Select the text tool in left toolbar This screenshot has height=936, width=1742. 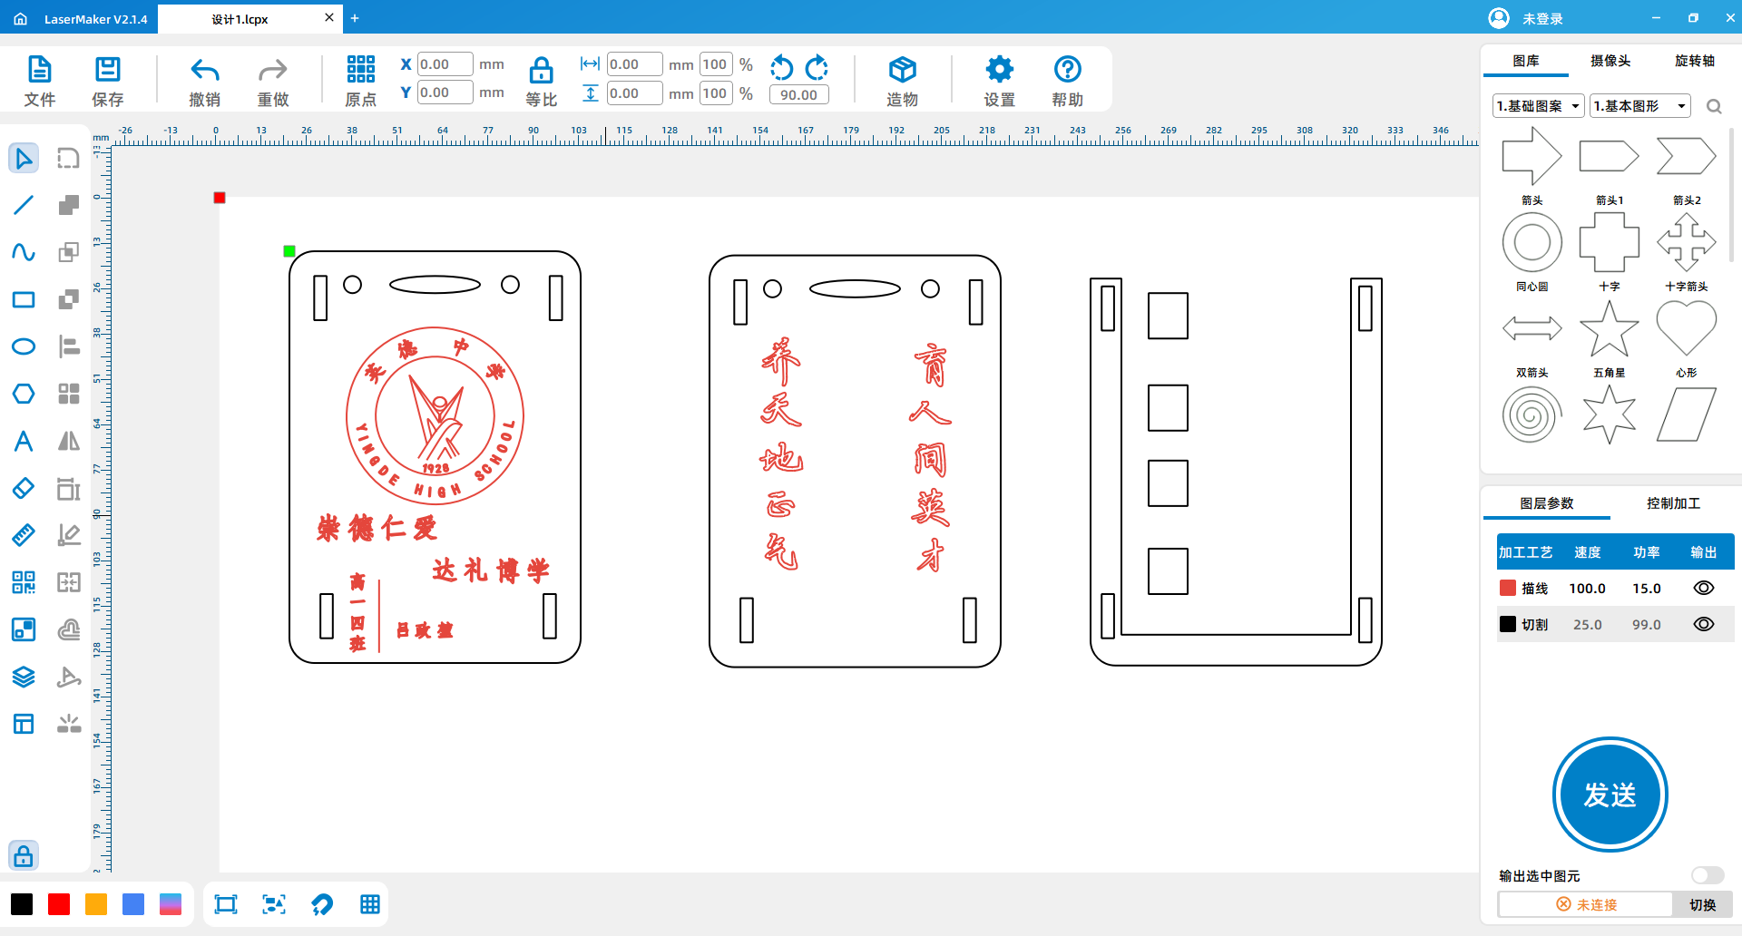tap(24, 441)
